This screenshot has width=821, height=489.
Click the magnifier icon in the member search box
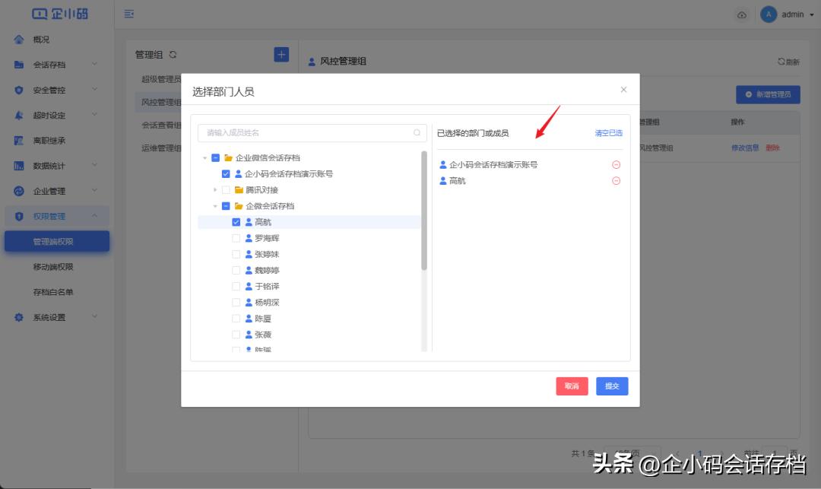pos(417,132)
